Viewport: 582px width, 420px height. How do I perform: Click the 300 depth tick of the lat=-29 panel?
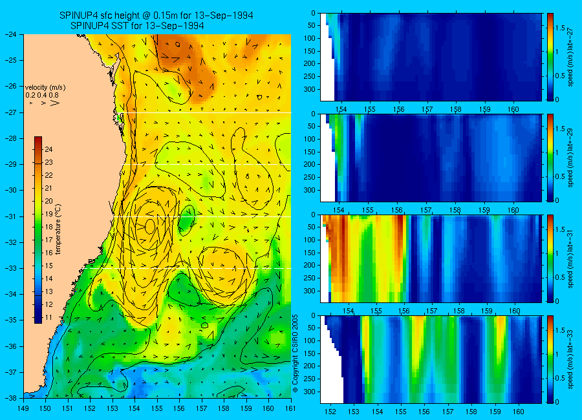310,191
